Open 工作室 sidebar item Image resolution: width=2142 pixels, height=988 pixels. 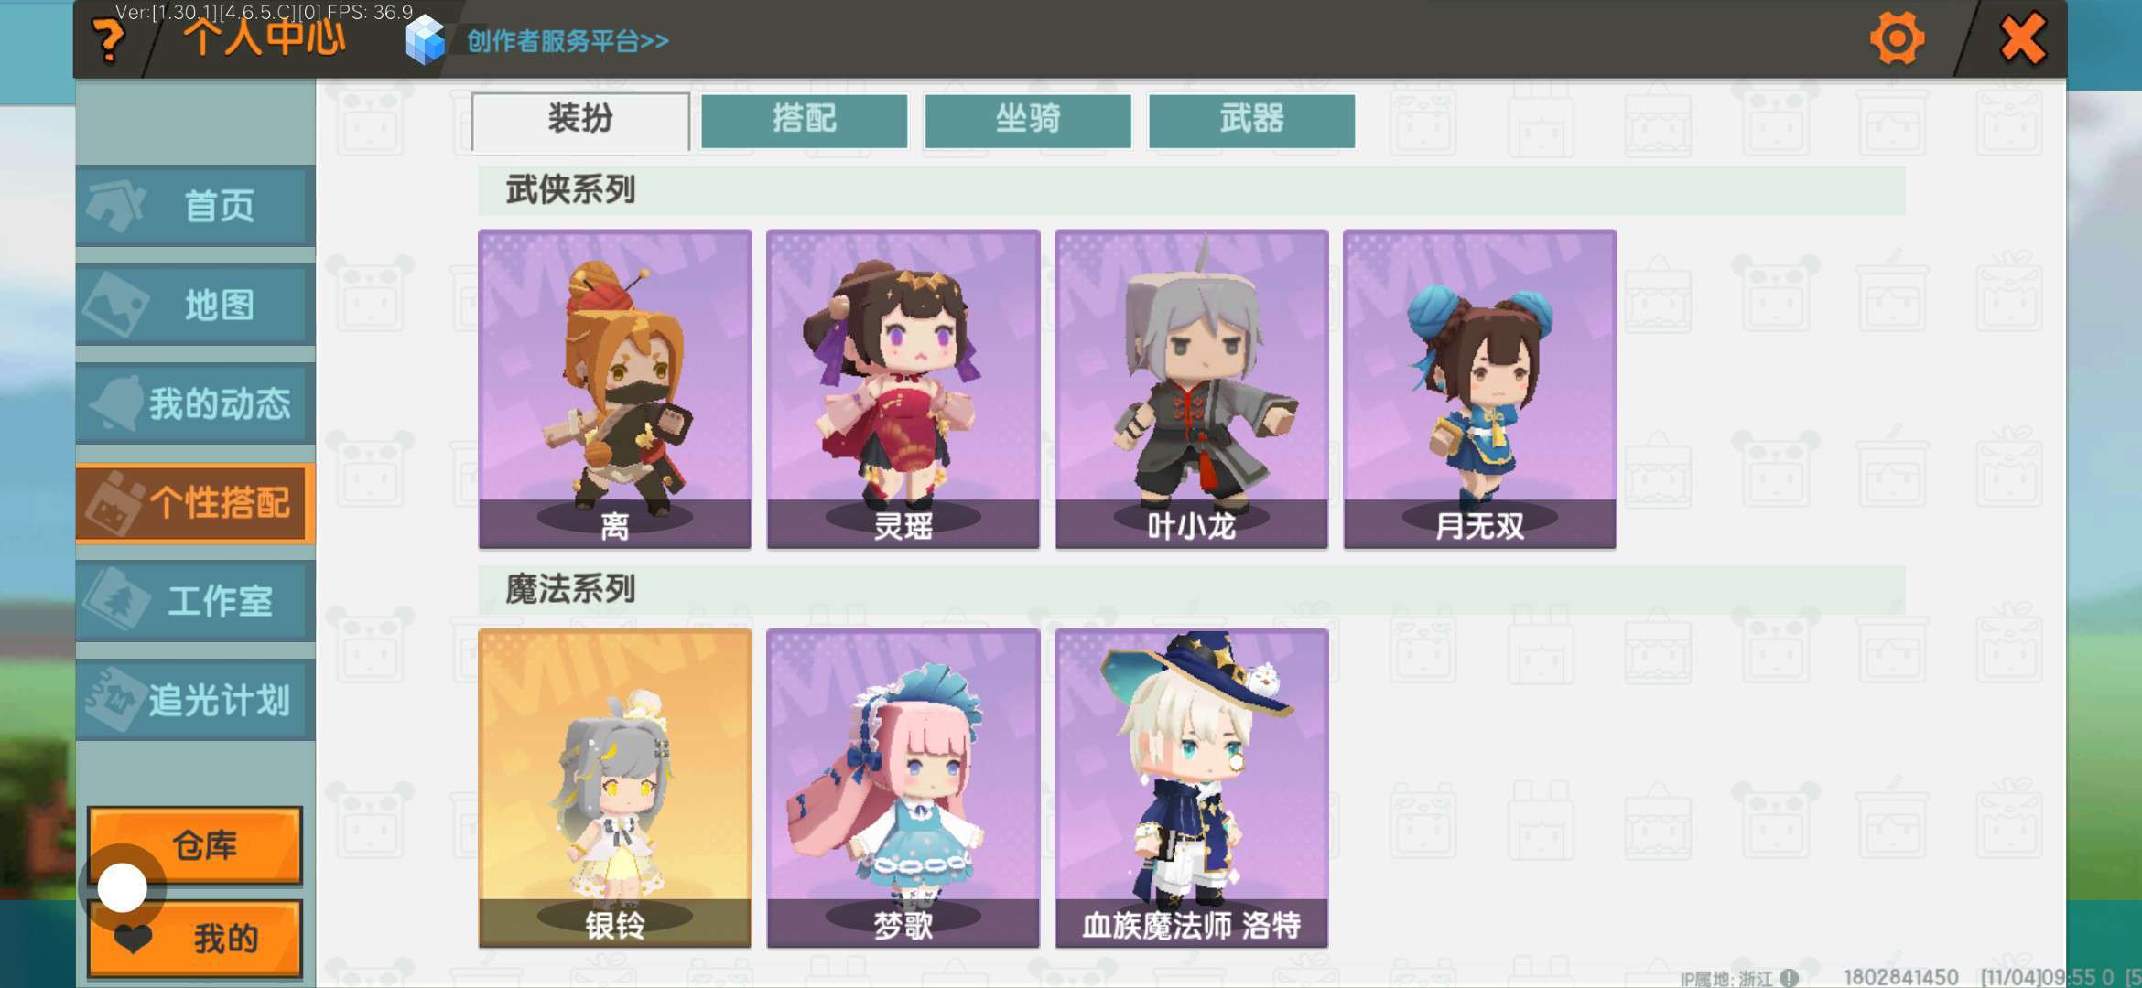pos(196,601)
